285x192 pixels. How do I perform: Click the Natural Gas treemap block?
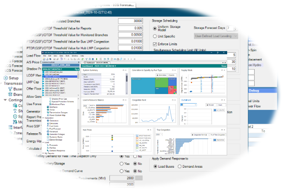[x=143, y=86]
